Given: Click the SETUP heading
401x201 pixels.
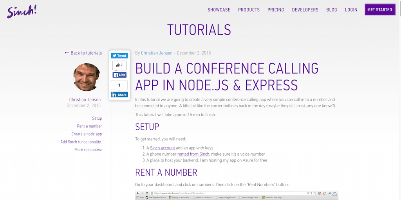Looking at the screenshot, I should click(147, 127).
